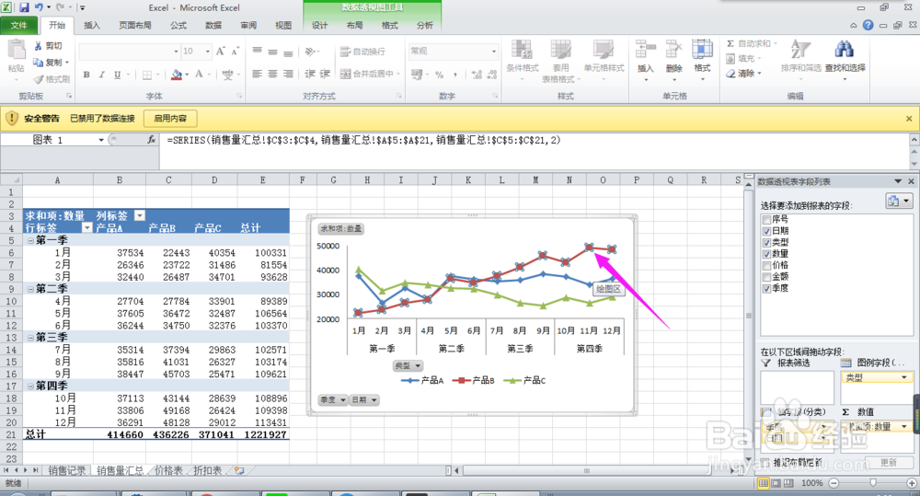The height and width of the screenshot is (496, 920).
Task: Open the 列标签 filter dropdown in pivot table
Action: pyautogui.click(x=139, y=215)
